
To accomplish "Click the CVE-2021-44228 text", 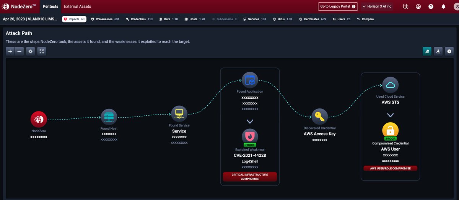I will tap(250, 155).
